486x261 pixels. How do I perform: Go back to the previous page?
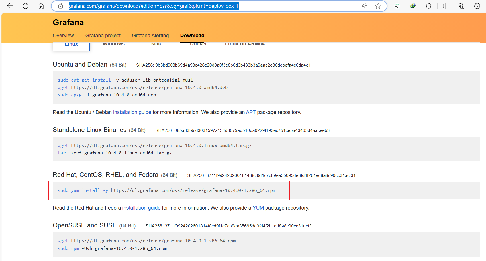coord(10,6)
